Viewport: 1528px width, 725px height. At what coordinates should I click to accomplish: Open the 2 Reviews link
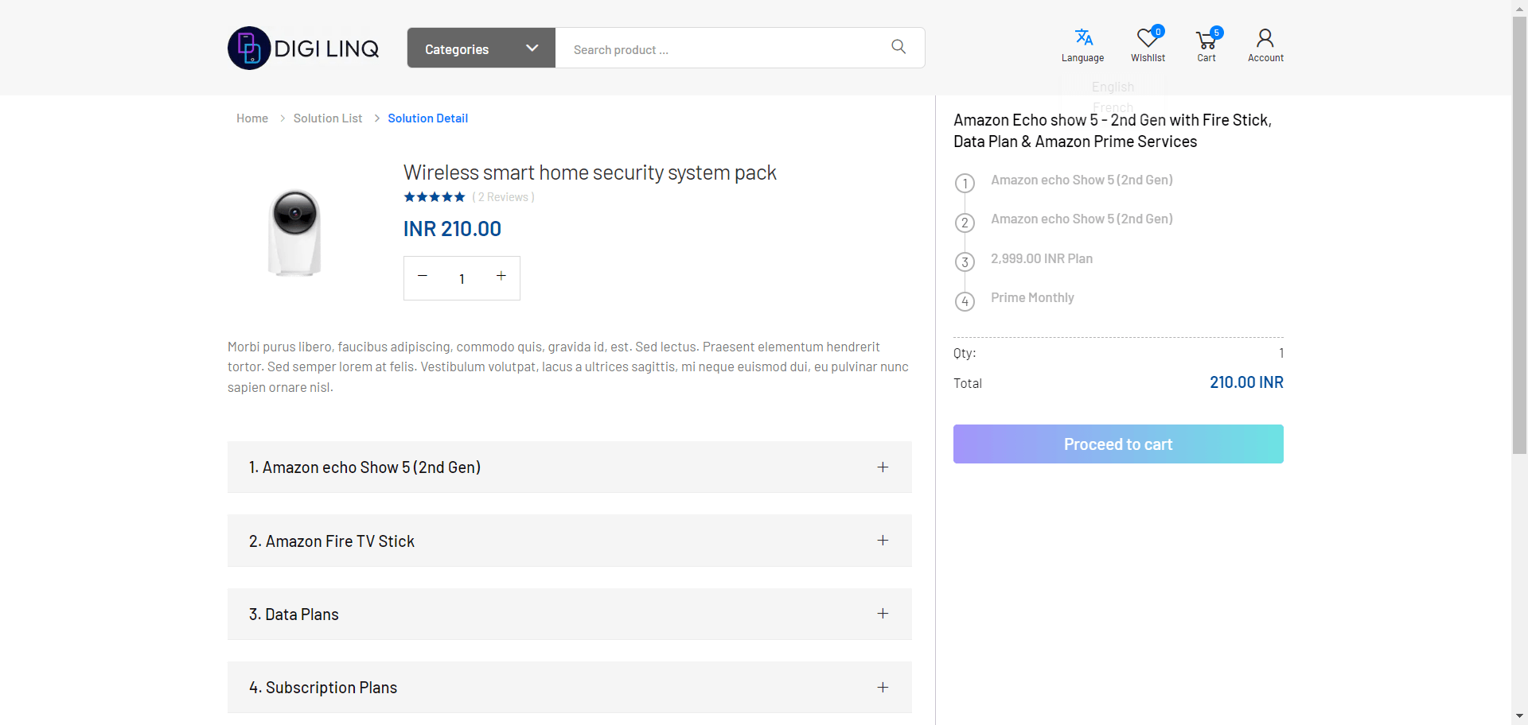tap(503, 197)
